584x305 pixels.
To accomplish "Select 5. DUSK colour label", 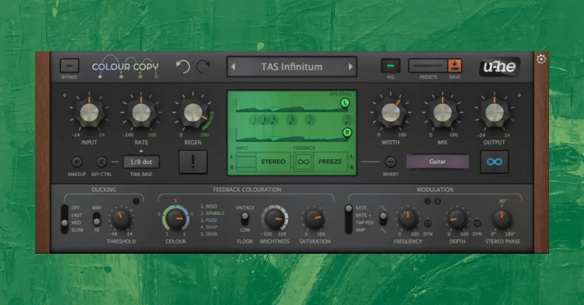I will 209,234.
